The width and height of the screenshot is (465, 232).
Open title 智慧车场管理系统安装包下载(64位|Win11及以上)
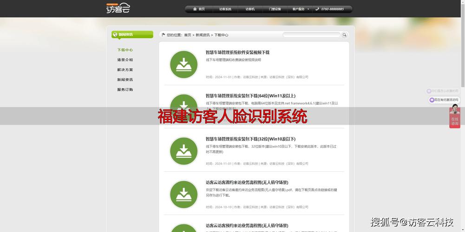(x=250, y=96)
